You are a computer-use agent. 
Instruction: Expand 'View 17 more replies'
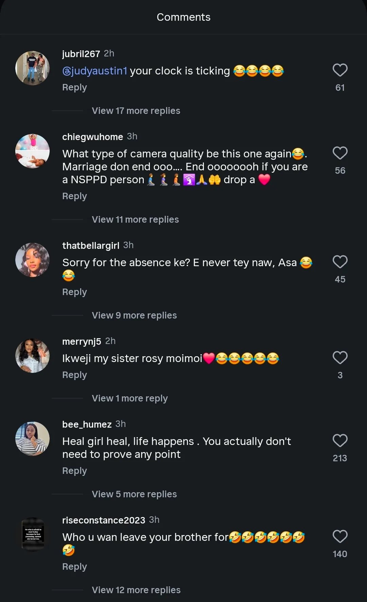click(x=136, y=111)
